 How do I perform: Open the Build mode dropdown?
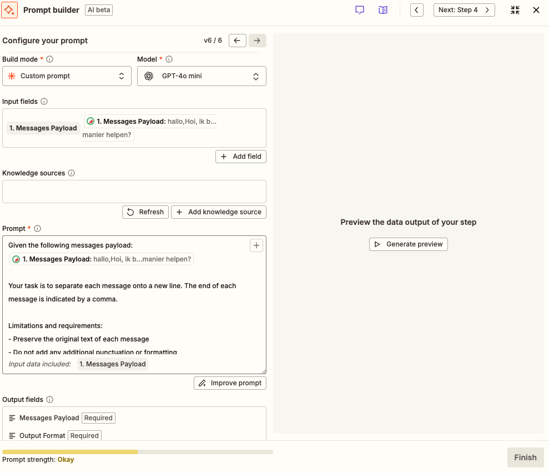point(67,76)
